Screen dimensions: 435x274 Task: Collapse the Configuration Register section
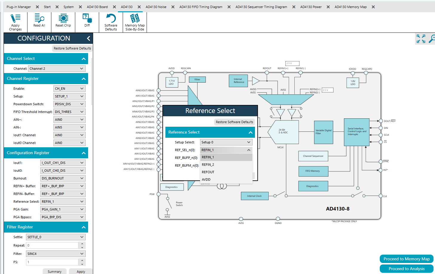click(84, 153)
